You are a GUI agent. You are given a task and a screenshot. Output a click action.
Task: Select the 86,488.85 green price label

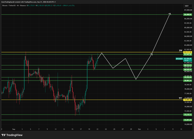click(x=187, y=15)
